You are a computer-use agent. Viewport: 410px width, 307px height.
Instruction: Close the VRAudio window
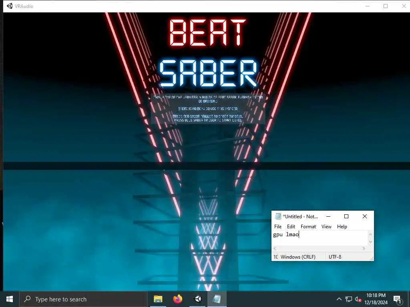pos(404,6)
